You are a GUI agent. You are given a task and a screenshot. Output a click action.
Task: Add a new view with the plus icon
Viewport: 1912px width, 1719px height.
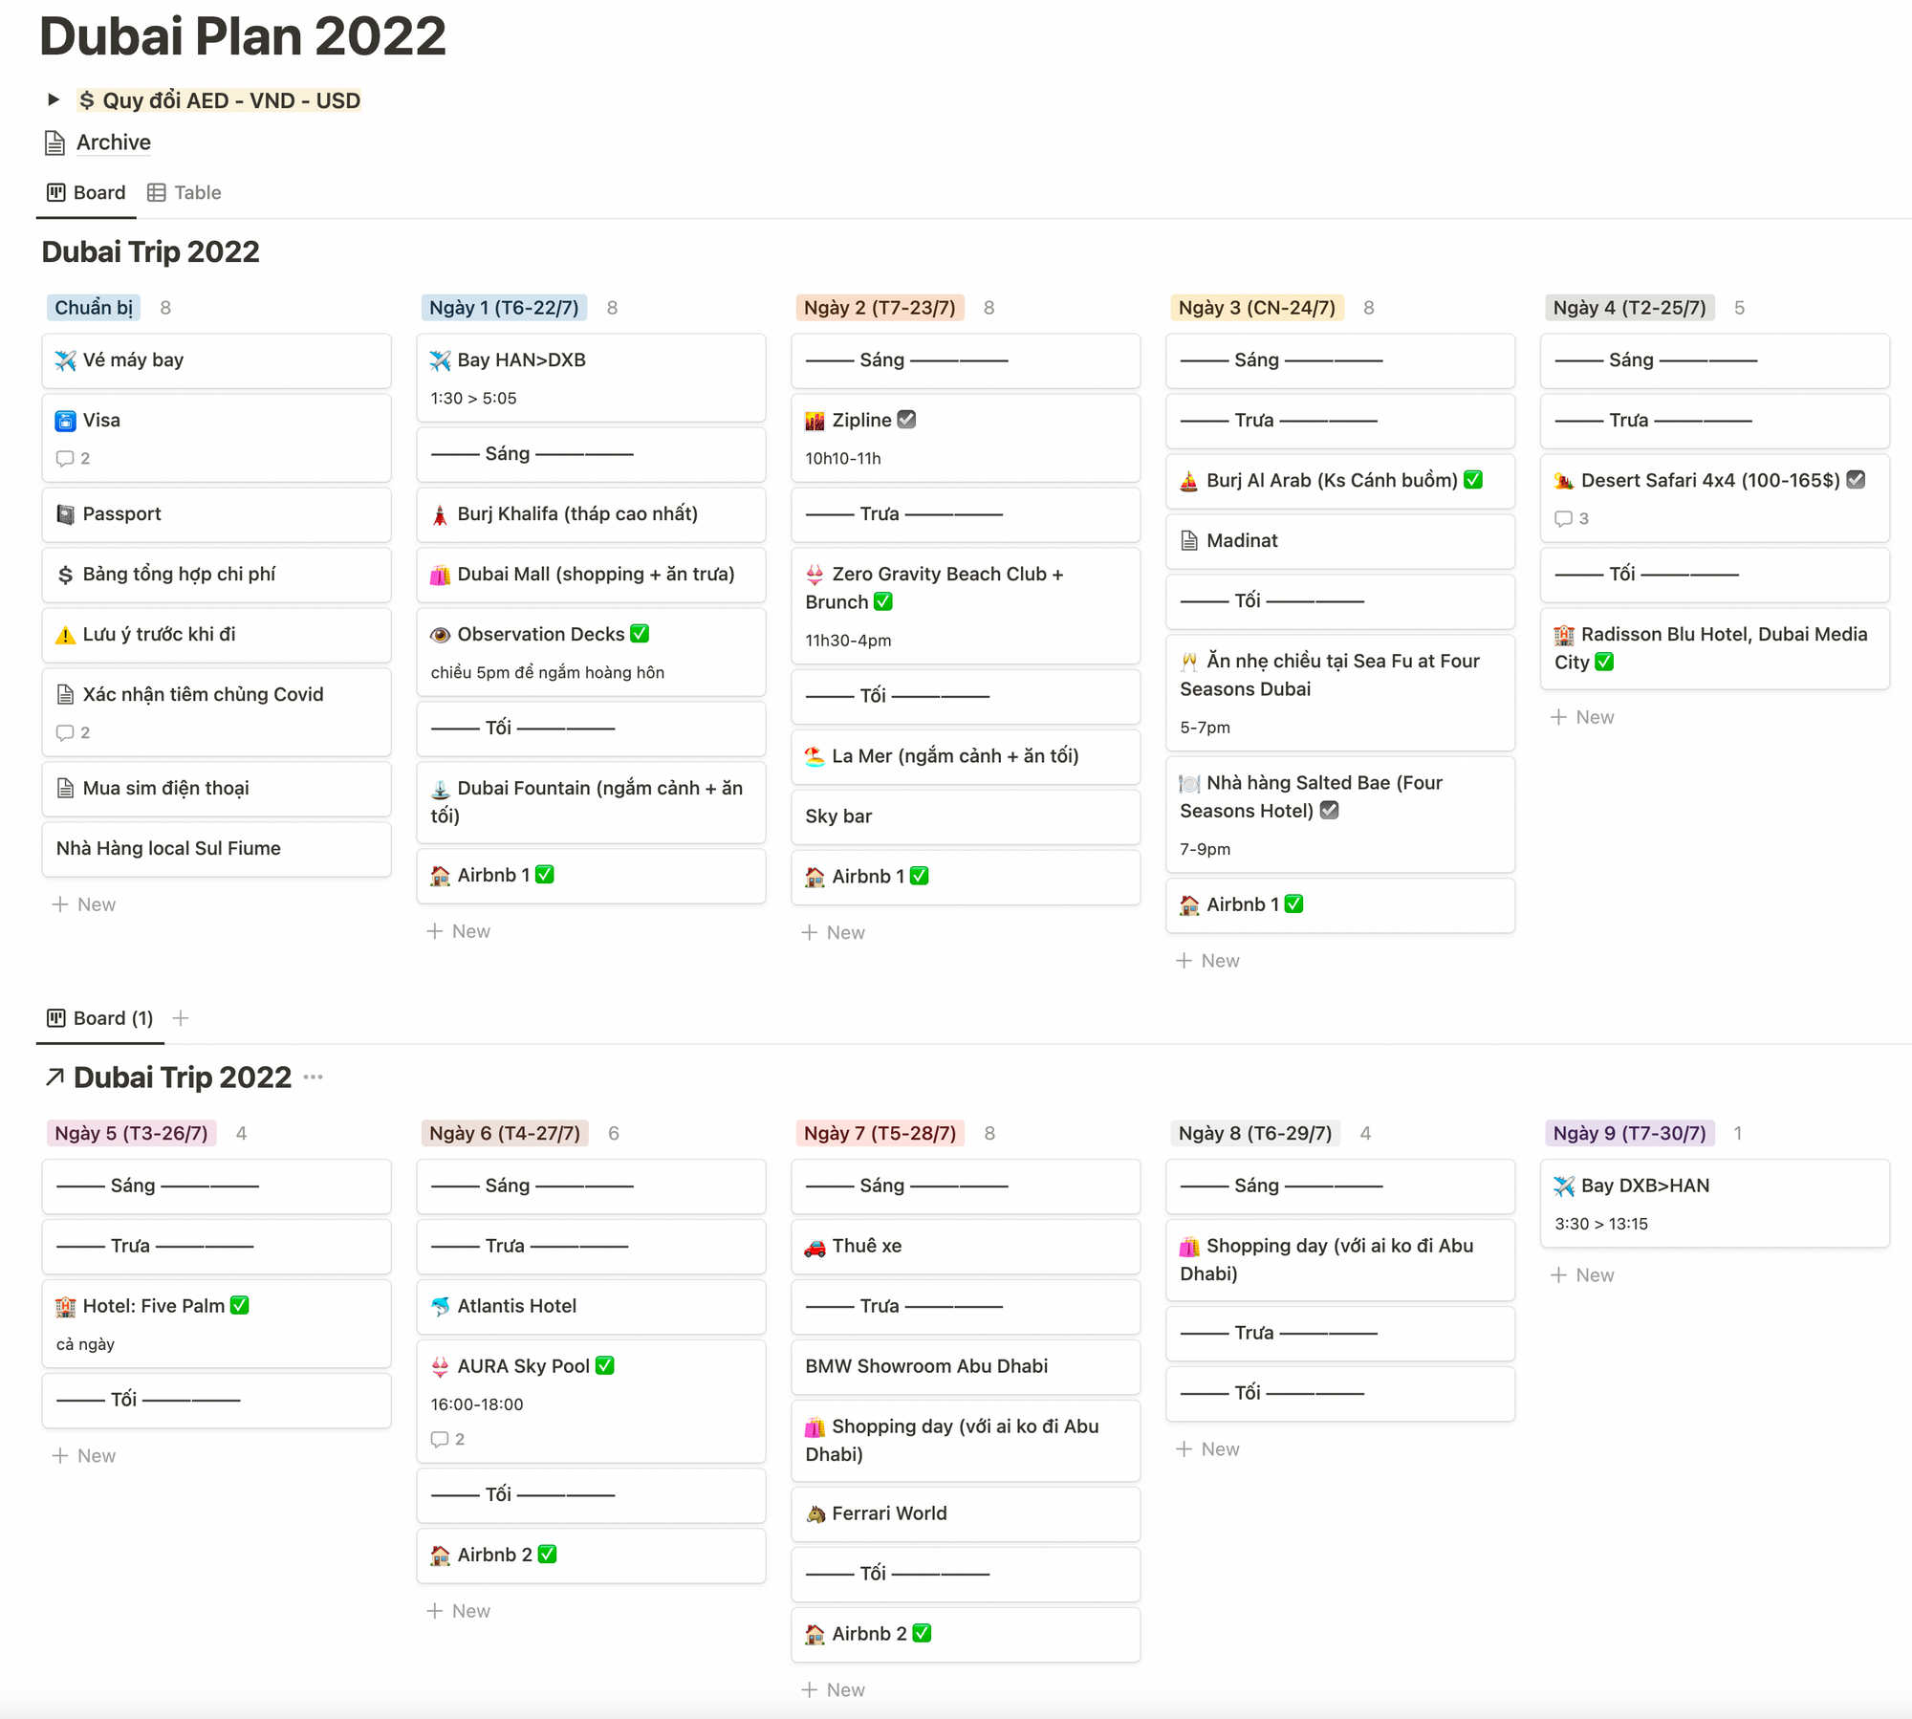click(181, 1018)
